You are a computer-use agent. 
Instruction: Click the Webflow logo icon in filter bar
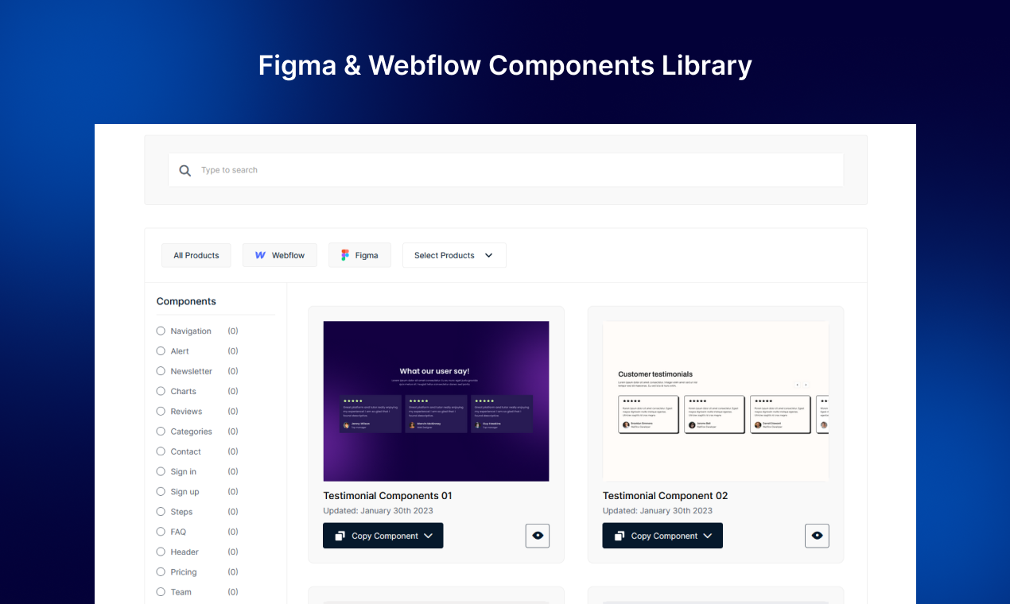260,255
